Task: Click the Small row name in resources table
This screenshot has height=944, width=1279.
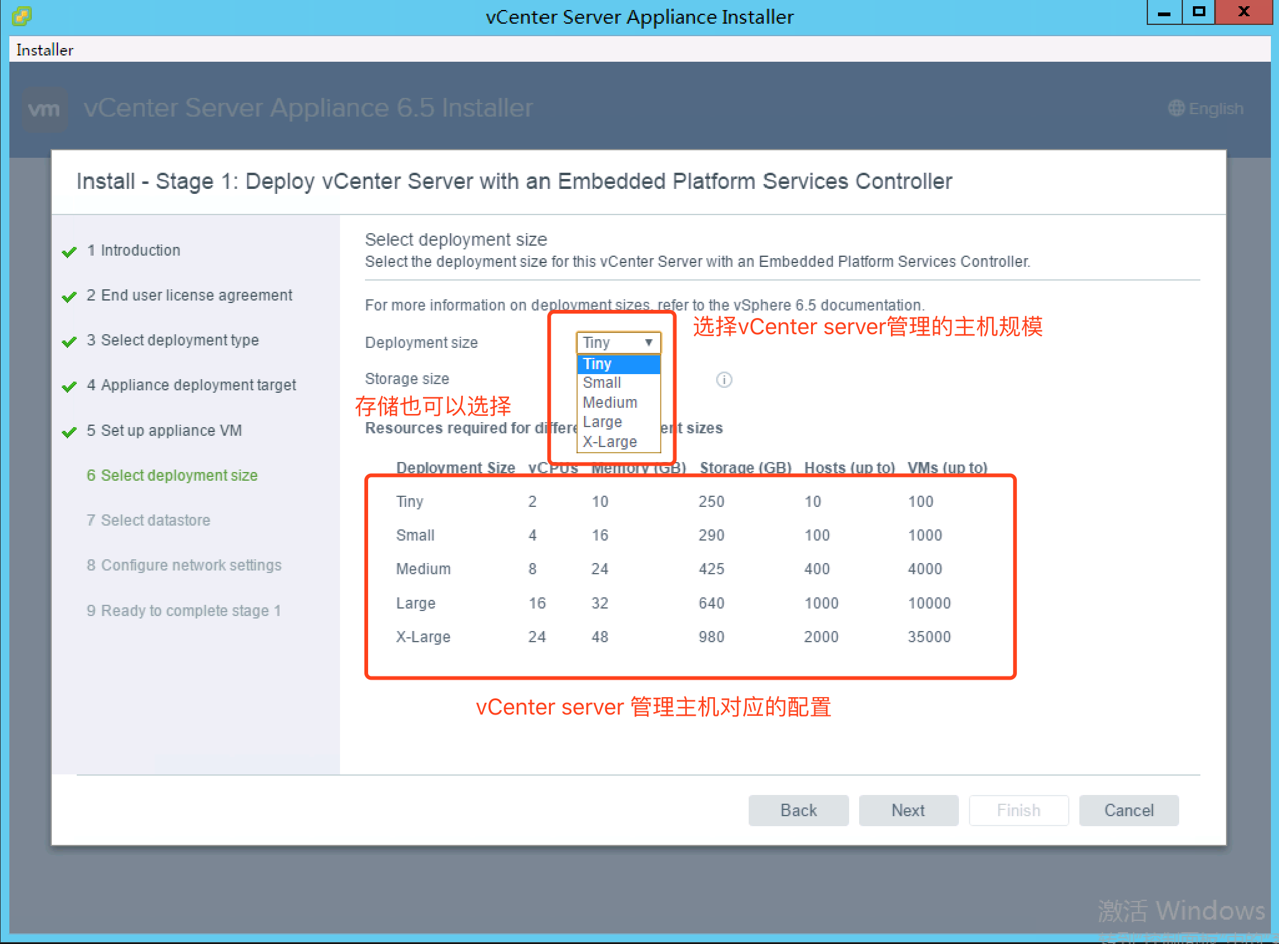Action: tap(416, 535)
